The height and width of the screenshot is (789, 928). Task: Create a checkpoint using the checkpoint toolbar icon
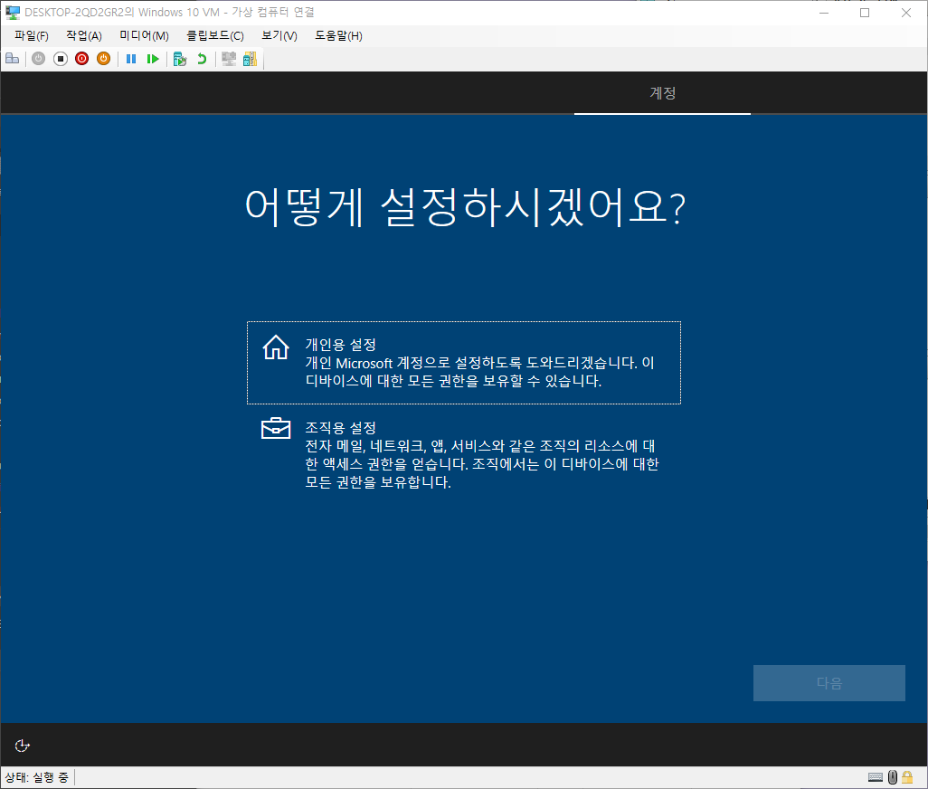click(x=180, y=59)
